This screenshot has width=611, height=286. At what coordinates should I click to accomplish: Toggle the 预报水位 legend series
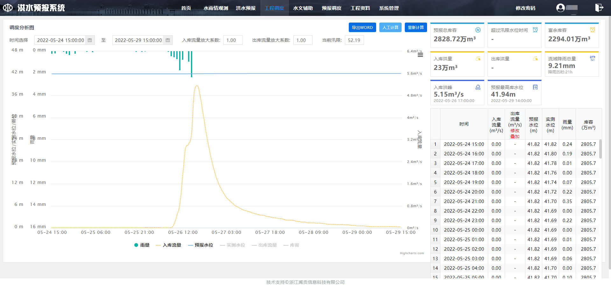pos(200,245)
